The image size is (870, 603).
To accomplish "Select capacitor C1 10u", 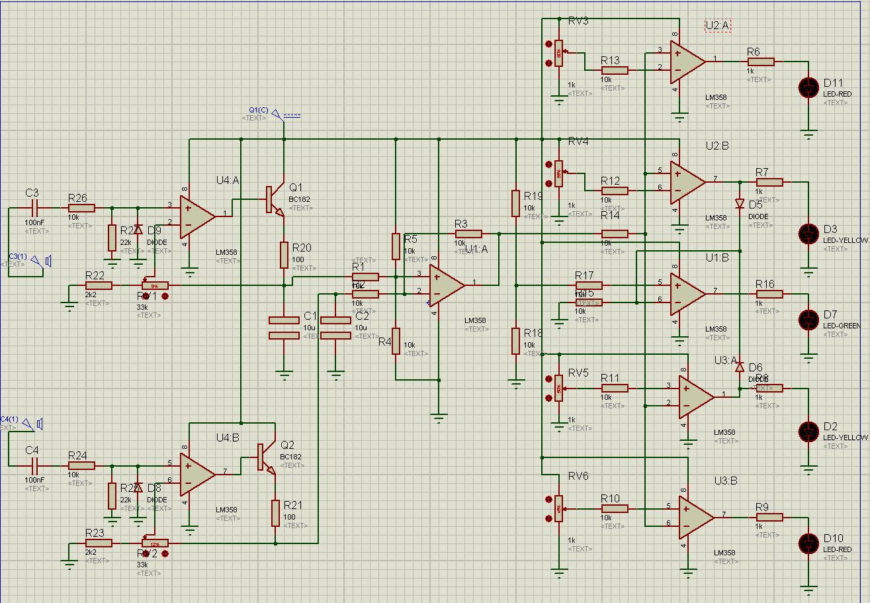I will coord(284,328).
